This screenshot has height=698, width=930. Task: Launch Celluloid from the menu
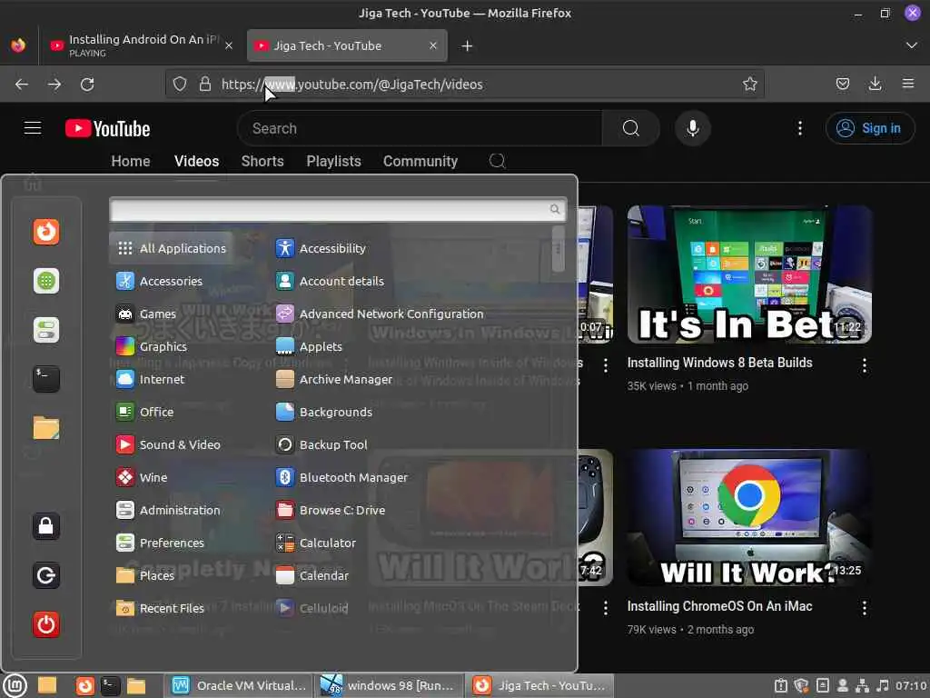(x=312, y=607)
